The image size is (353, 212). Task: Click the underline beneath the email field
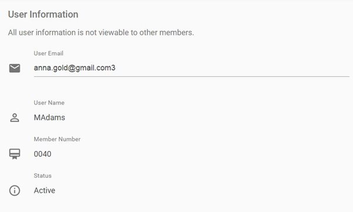(x=192, y=76)
